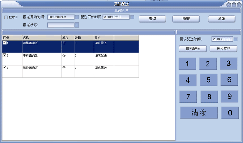Click the 状态 column header

click(103, 37)
